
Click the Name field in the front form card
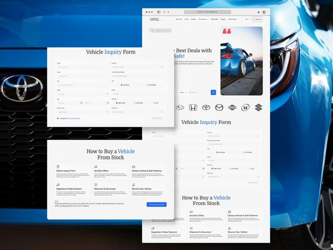pos(83,67)
